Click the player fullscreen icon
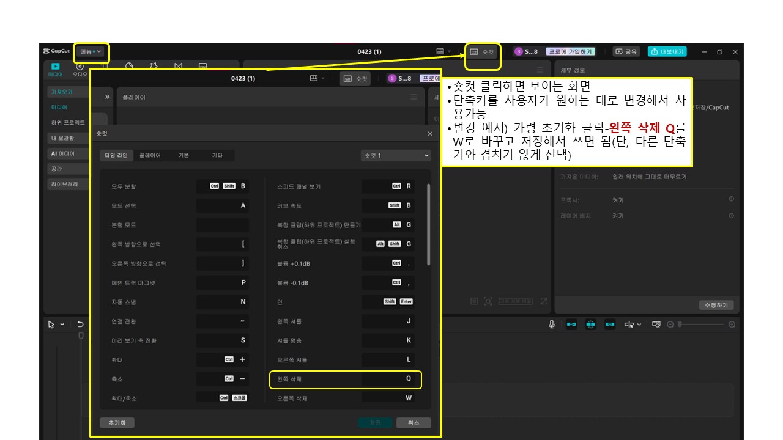The width and height of the screenshot is (783, 440). 544,301
